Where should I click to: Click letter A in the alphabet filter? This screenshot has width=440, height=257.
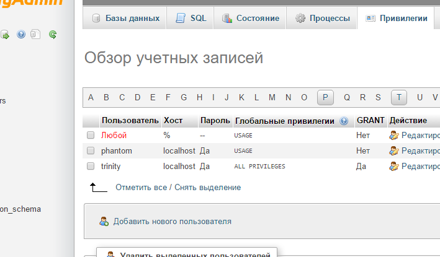tap(91, 97)
